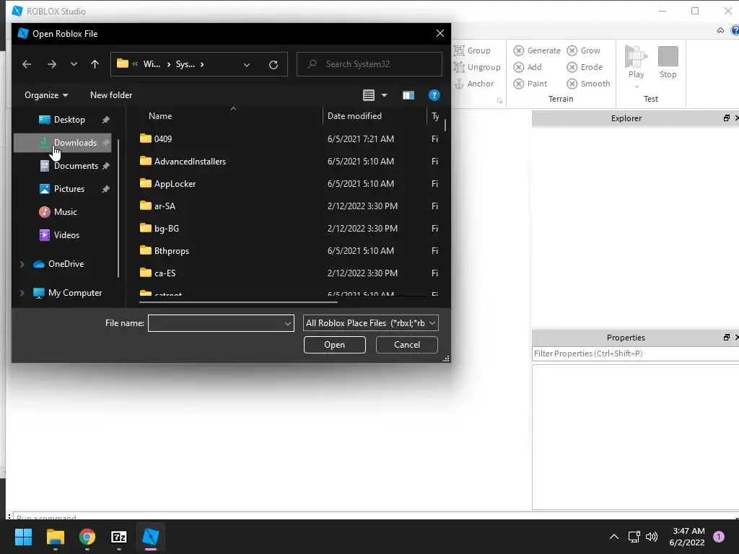Click Anchor in Roblox Studio ribbon
This screenshot has height=554, width=739.
[x=474, y=84]
